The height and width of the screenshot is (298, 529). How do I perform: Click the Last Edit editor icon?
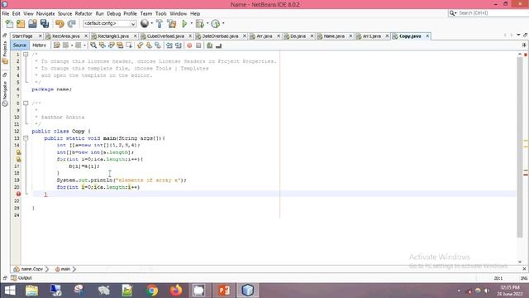click(x=57, y=46)
